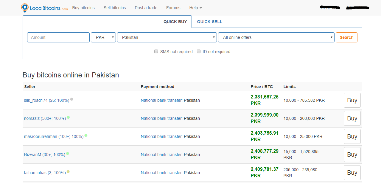Go to Sell bitcoins in navbar

click(x=115, y=8)
